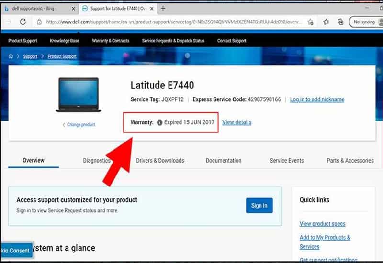383x263 pixels.
Task: Open the Warranty & Contracts menu
Action: point(111,41)
